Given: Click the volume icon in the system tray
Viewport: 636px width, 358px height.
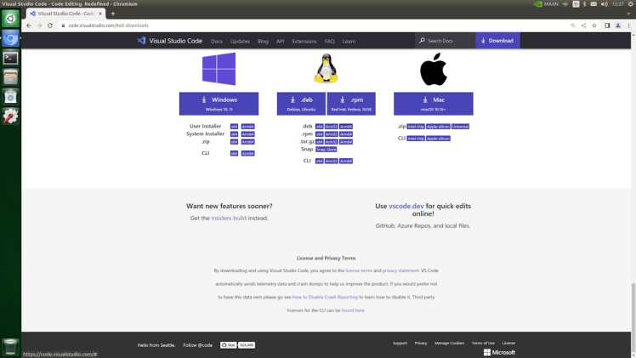Looking at the screenshot, I should [605, 4].
